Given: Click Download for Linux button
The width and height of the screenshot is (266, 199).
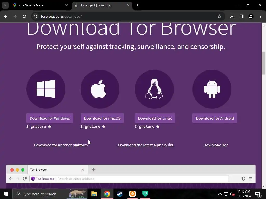Looking at the screenshot, I should tap(155, 118).
